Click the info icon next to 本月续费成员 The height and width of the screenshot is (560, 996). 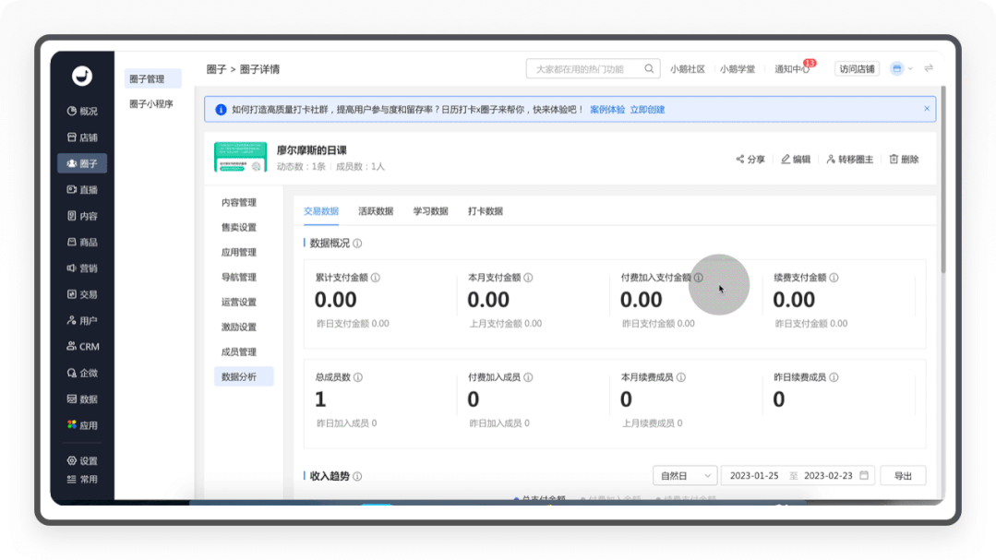click(x=681, y=377)
